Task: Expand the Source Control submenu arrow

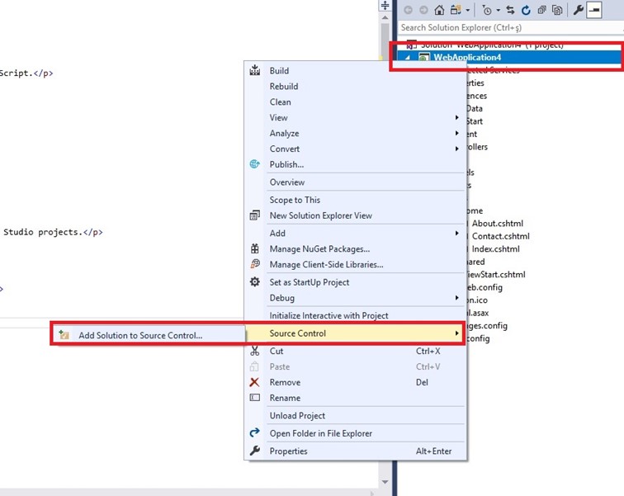Action: (x=457, y=333)
